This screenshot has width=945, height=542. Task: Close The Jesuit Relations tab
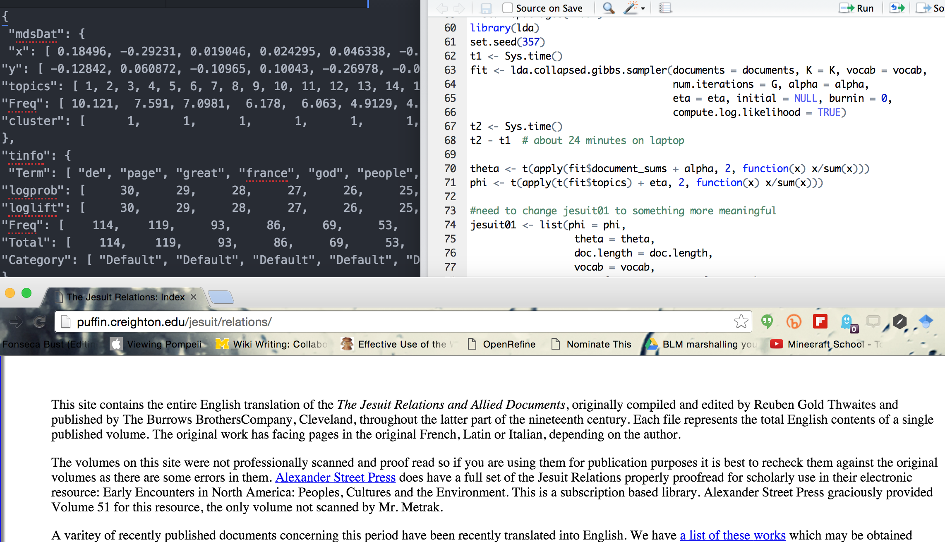(193, 297)
